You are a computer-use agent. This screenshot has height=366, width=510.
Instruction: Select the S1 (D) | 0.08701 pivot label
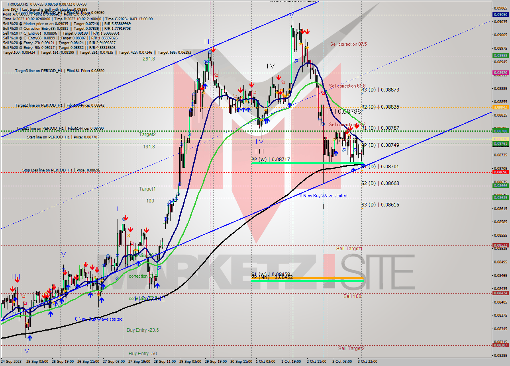click(x=380, y=167)
